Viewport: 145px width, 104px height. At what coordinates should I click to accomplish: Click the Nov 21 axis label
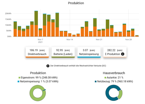point(99,40)
